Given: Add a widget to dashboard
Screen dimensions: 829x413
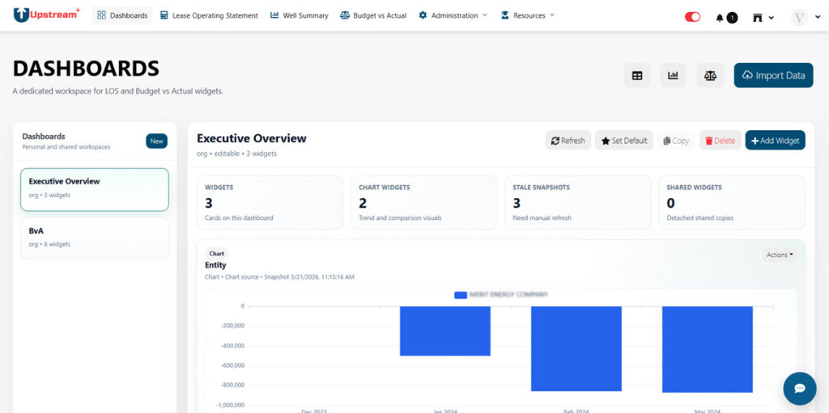Looking at the screenshot, I should (x=775, y=141).
